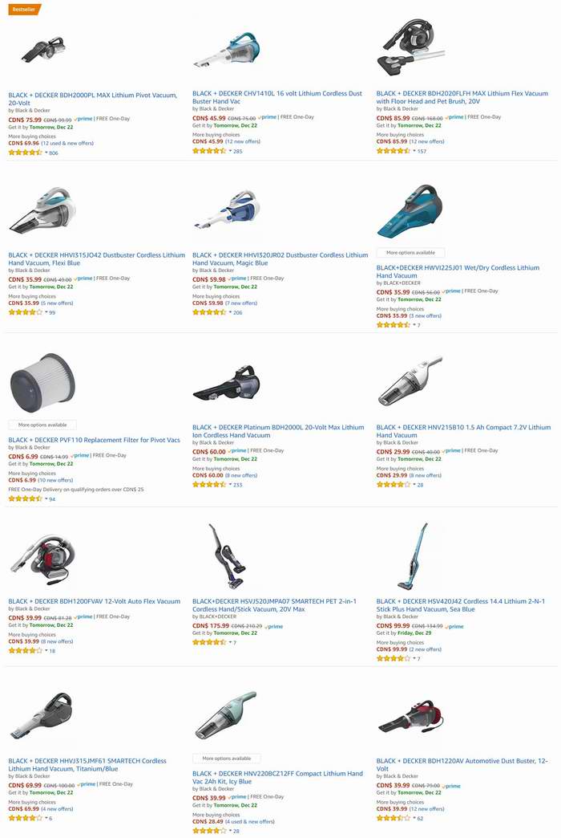The width and height of the screenshot is (561, 838).
Task: Click More options available above PVF110 Filter
Action: pos(42,425)
